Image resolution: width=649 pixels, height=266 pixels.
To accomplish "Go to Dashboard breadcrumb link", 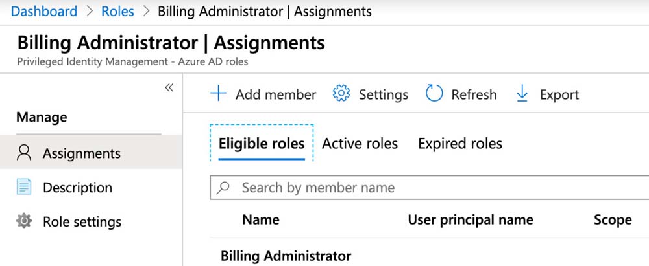I will coord(43,11).
